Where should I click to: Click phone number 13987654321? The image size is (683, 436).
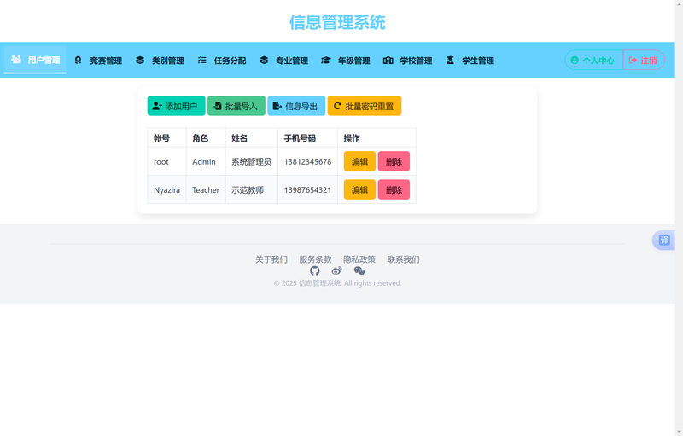click(x=307, y=189)
